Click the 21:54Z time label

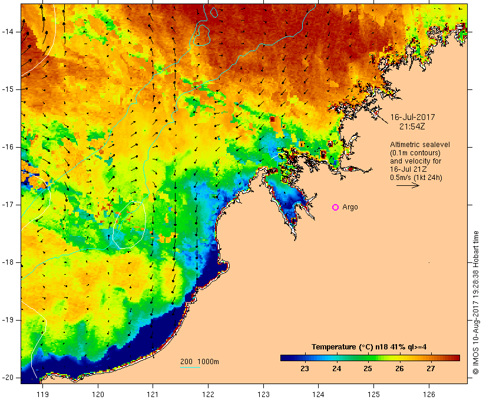click(412, 126)
